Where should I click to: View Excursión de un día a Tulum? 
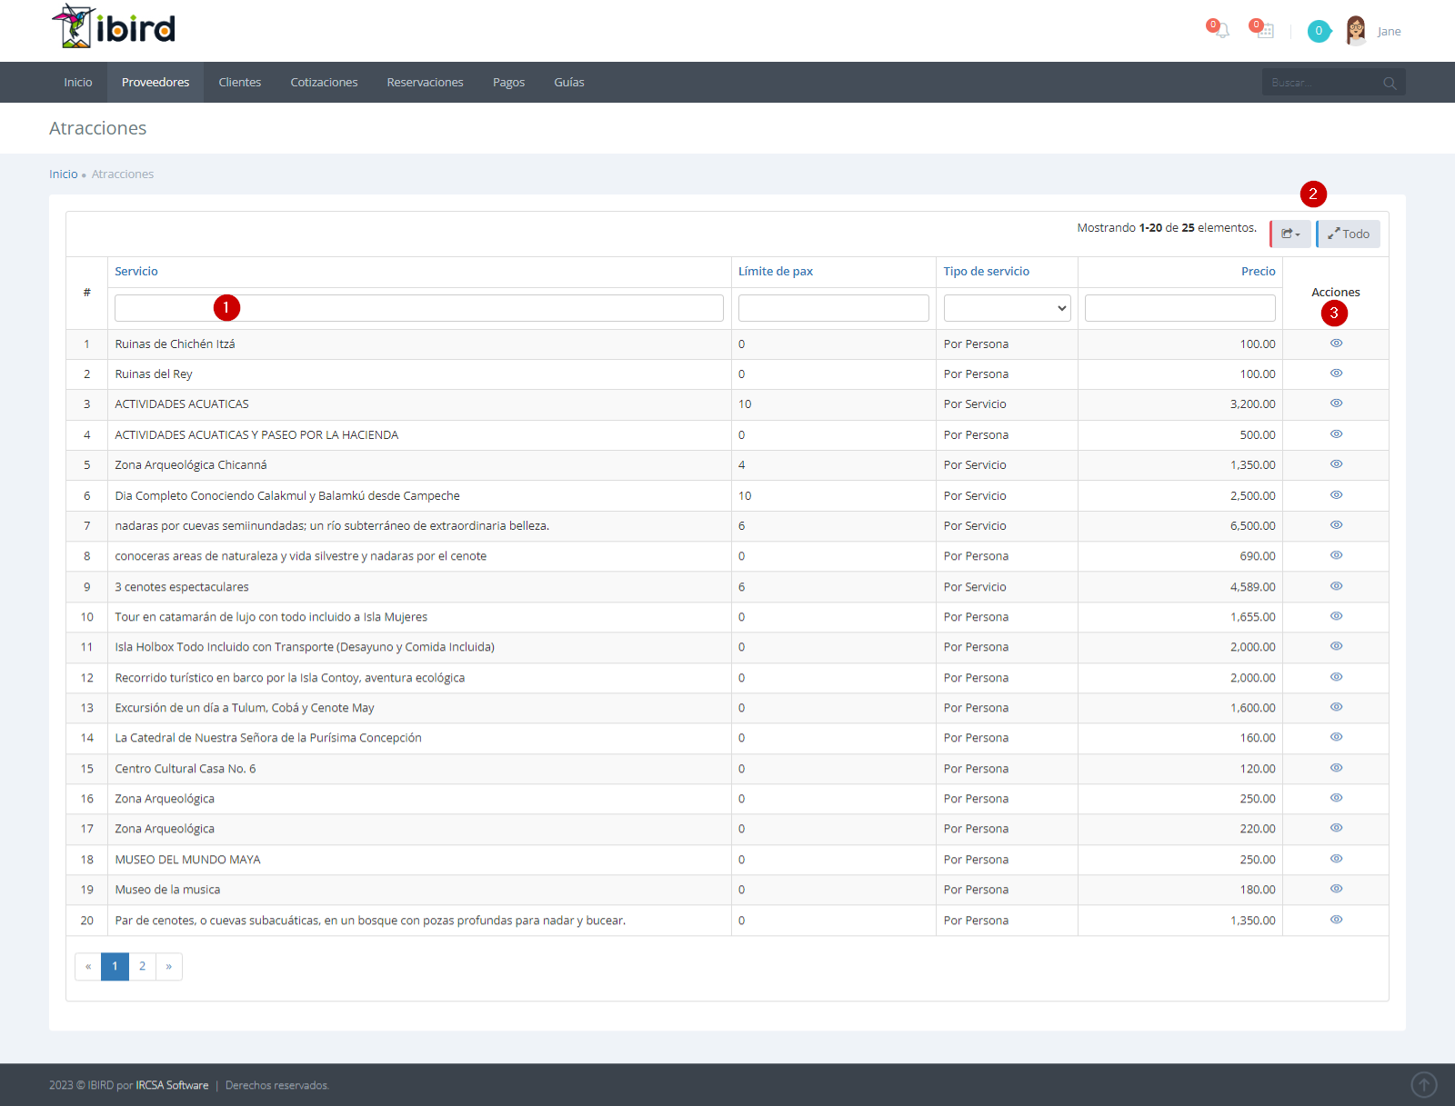[x=1336, y=707]
